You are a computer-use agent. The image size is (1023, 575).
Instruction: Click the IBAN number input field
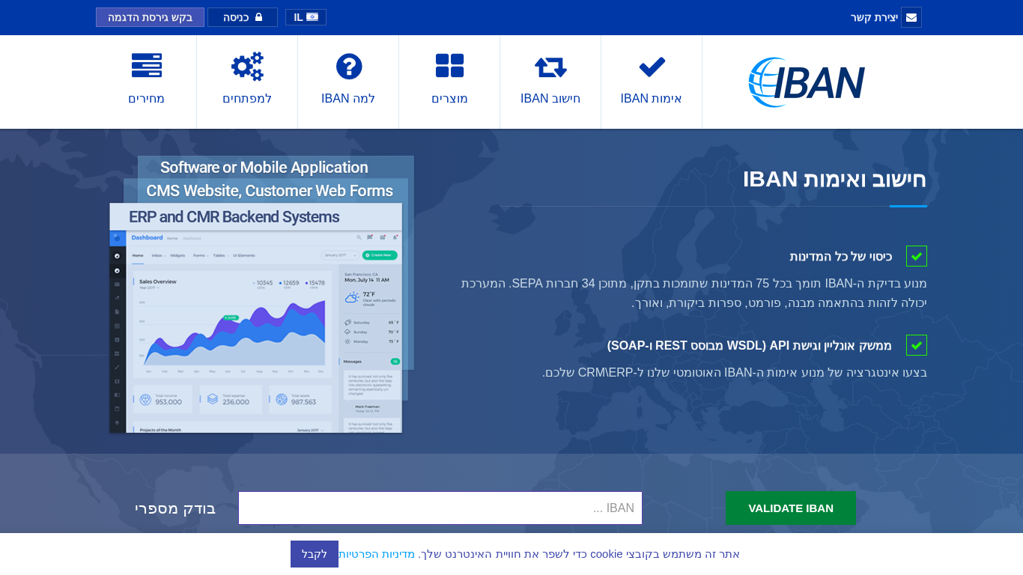(x=440, y=508)
